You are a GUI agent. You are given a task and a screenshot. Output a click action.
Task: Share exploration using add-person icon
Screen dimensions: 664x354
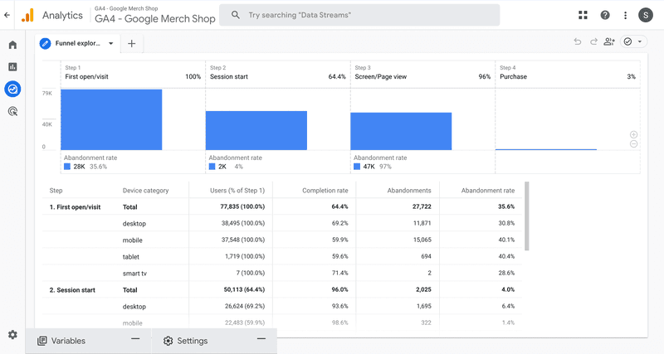click(x=609, y=42)
